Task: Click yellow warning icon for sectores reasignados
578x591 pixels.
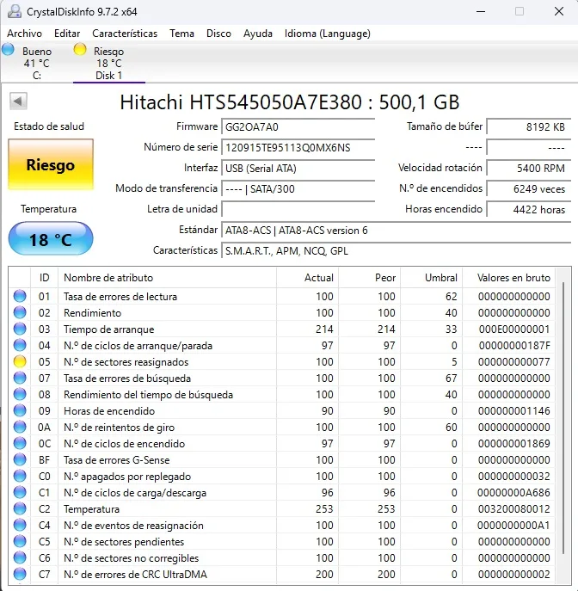Action: tap(20, 362)
